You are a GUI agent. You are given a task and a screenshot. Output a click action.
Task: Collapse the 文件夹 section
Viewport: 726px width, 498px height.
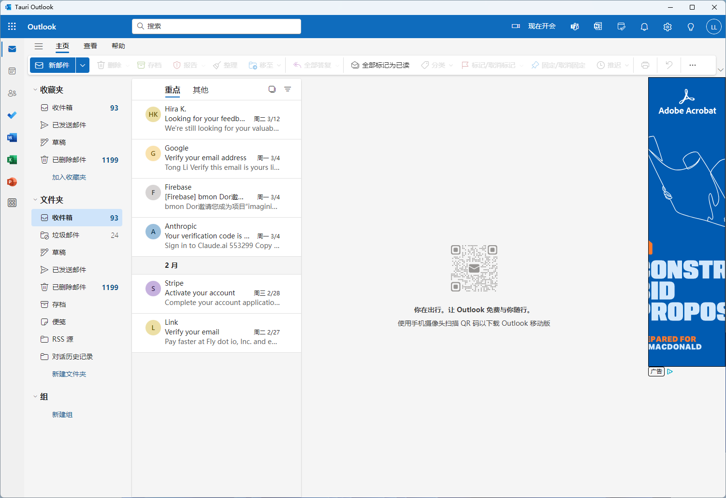click(35, 200)
